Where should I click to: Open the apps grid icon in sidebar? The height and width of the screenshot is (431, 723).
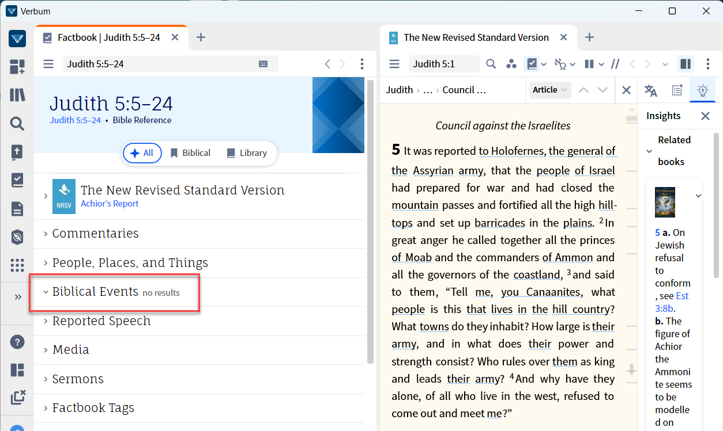tap(17, 265)
